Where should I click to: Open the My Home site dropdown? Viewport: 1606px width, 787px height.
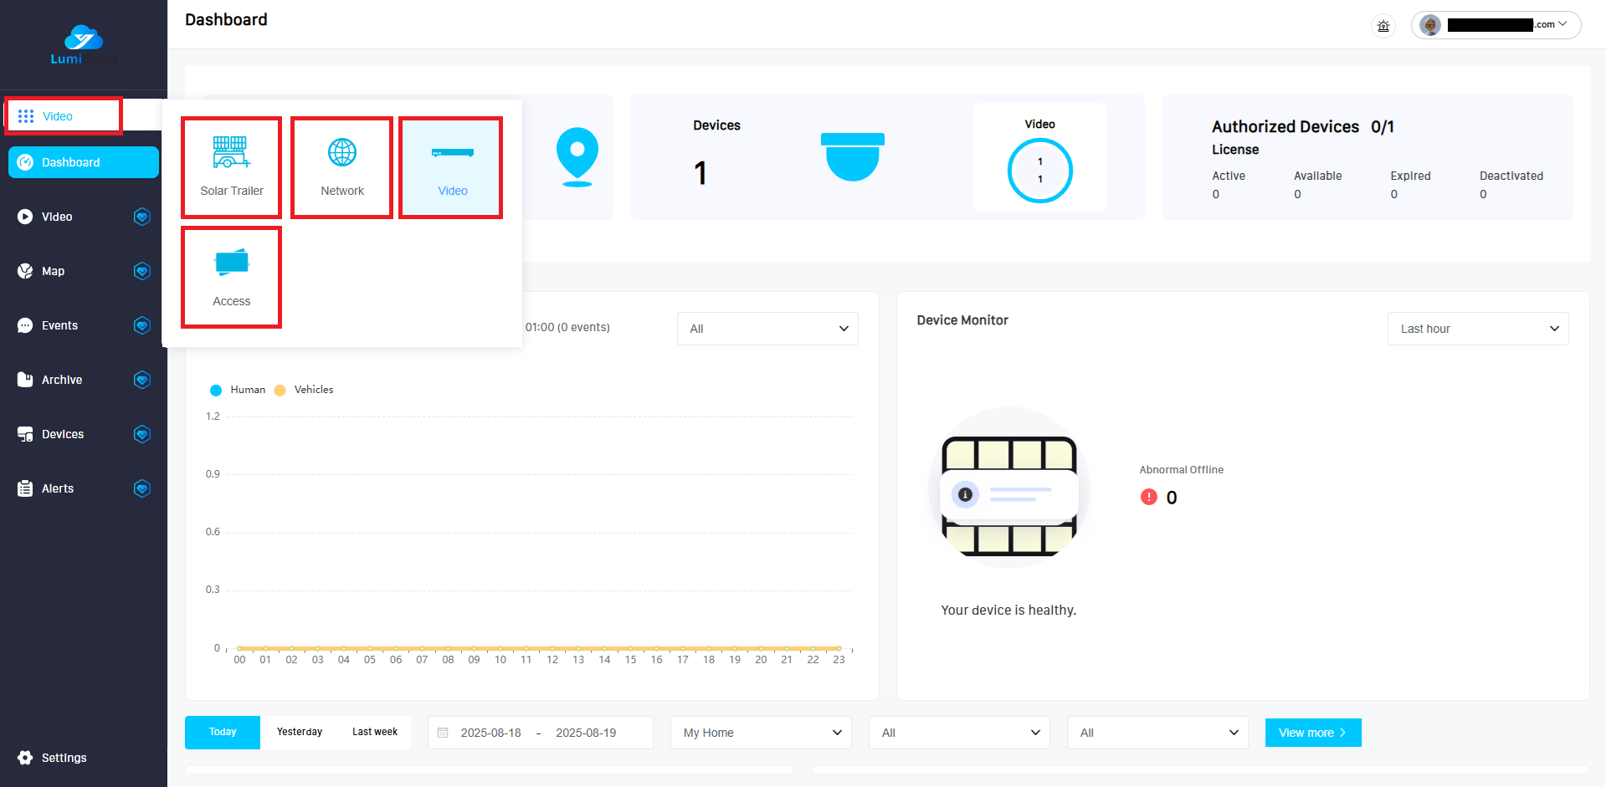[761, 733]
